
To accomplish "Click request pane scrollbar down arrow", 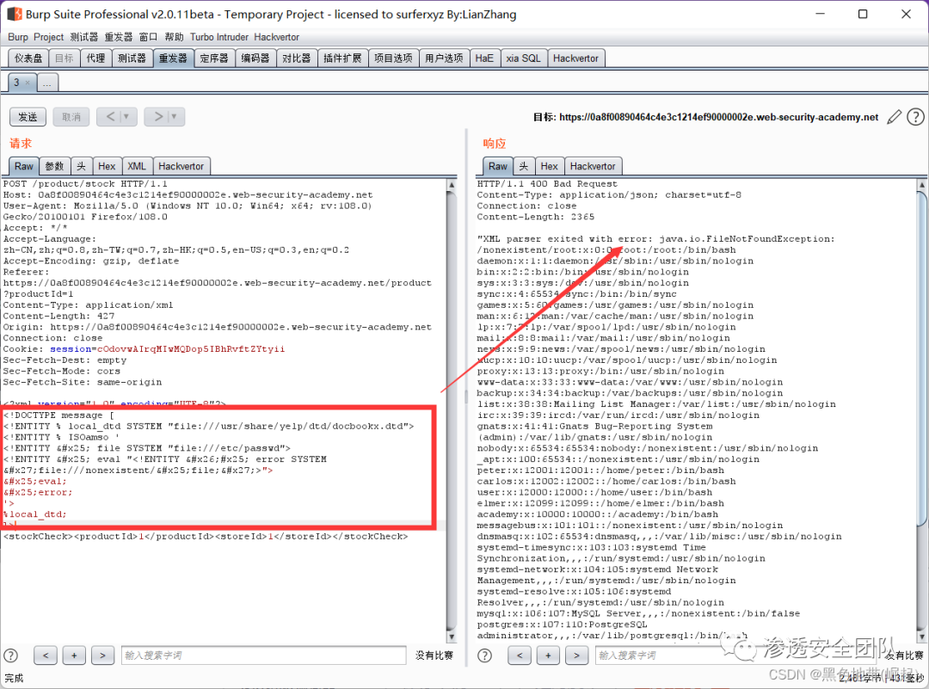I will 452,637.
